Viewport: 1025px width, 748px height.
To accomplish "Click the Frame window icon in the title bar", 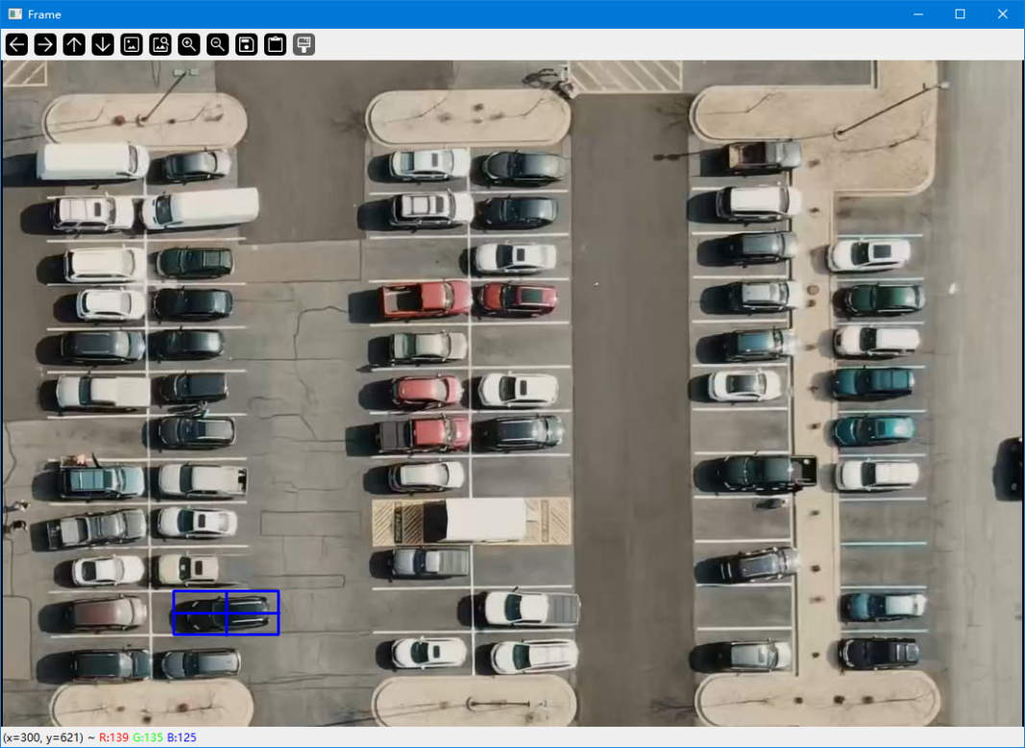I will click(14, 13).
